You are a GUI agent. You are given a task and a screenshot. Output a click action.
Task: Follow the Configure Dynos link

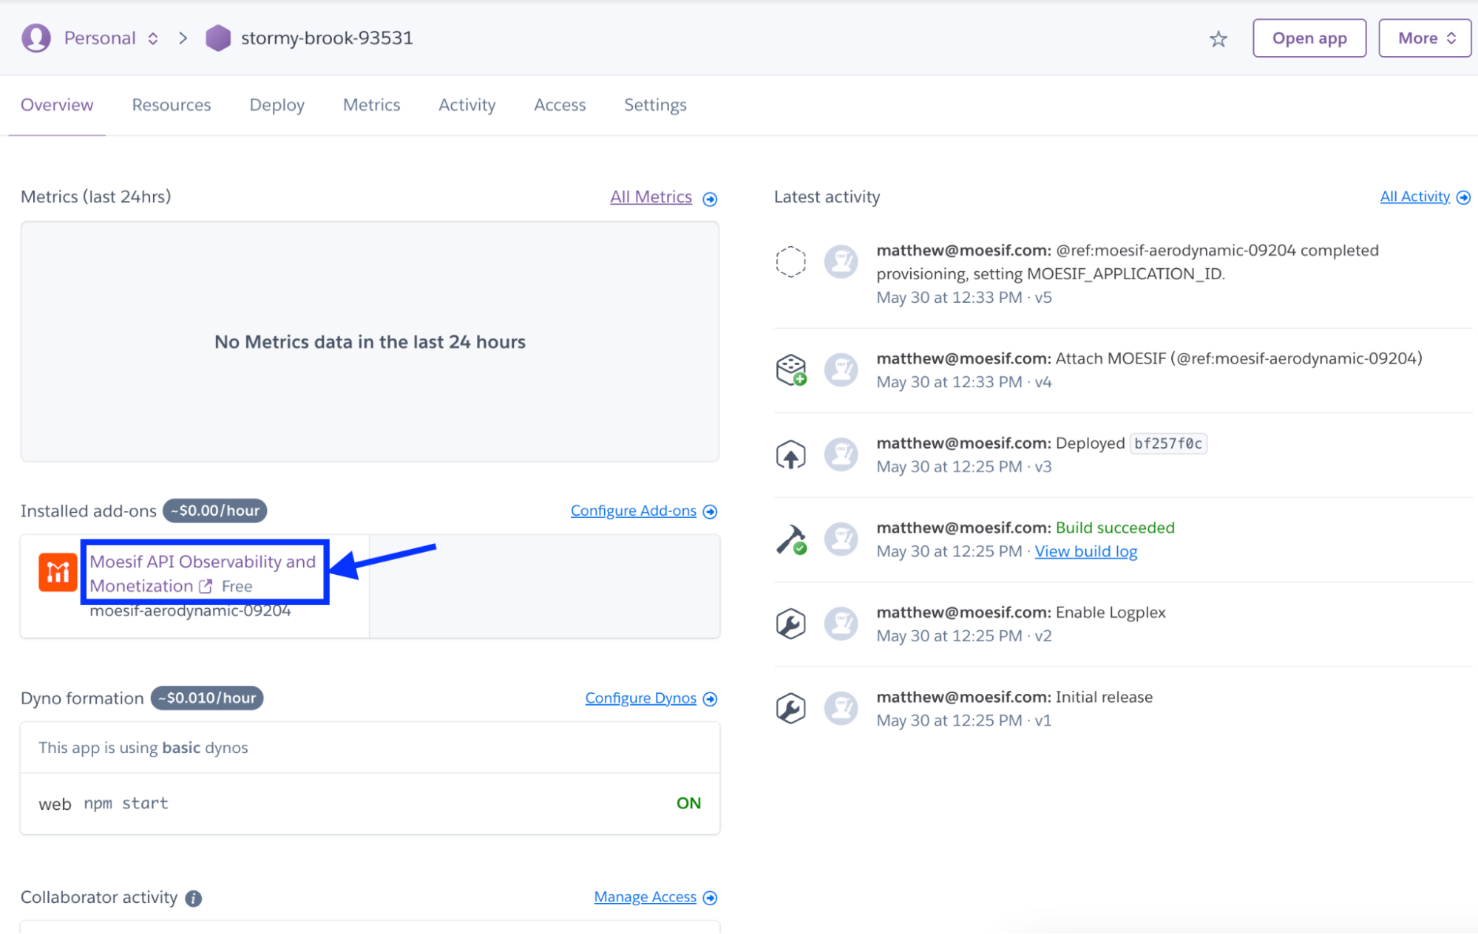(x=640, y=698)
